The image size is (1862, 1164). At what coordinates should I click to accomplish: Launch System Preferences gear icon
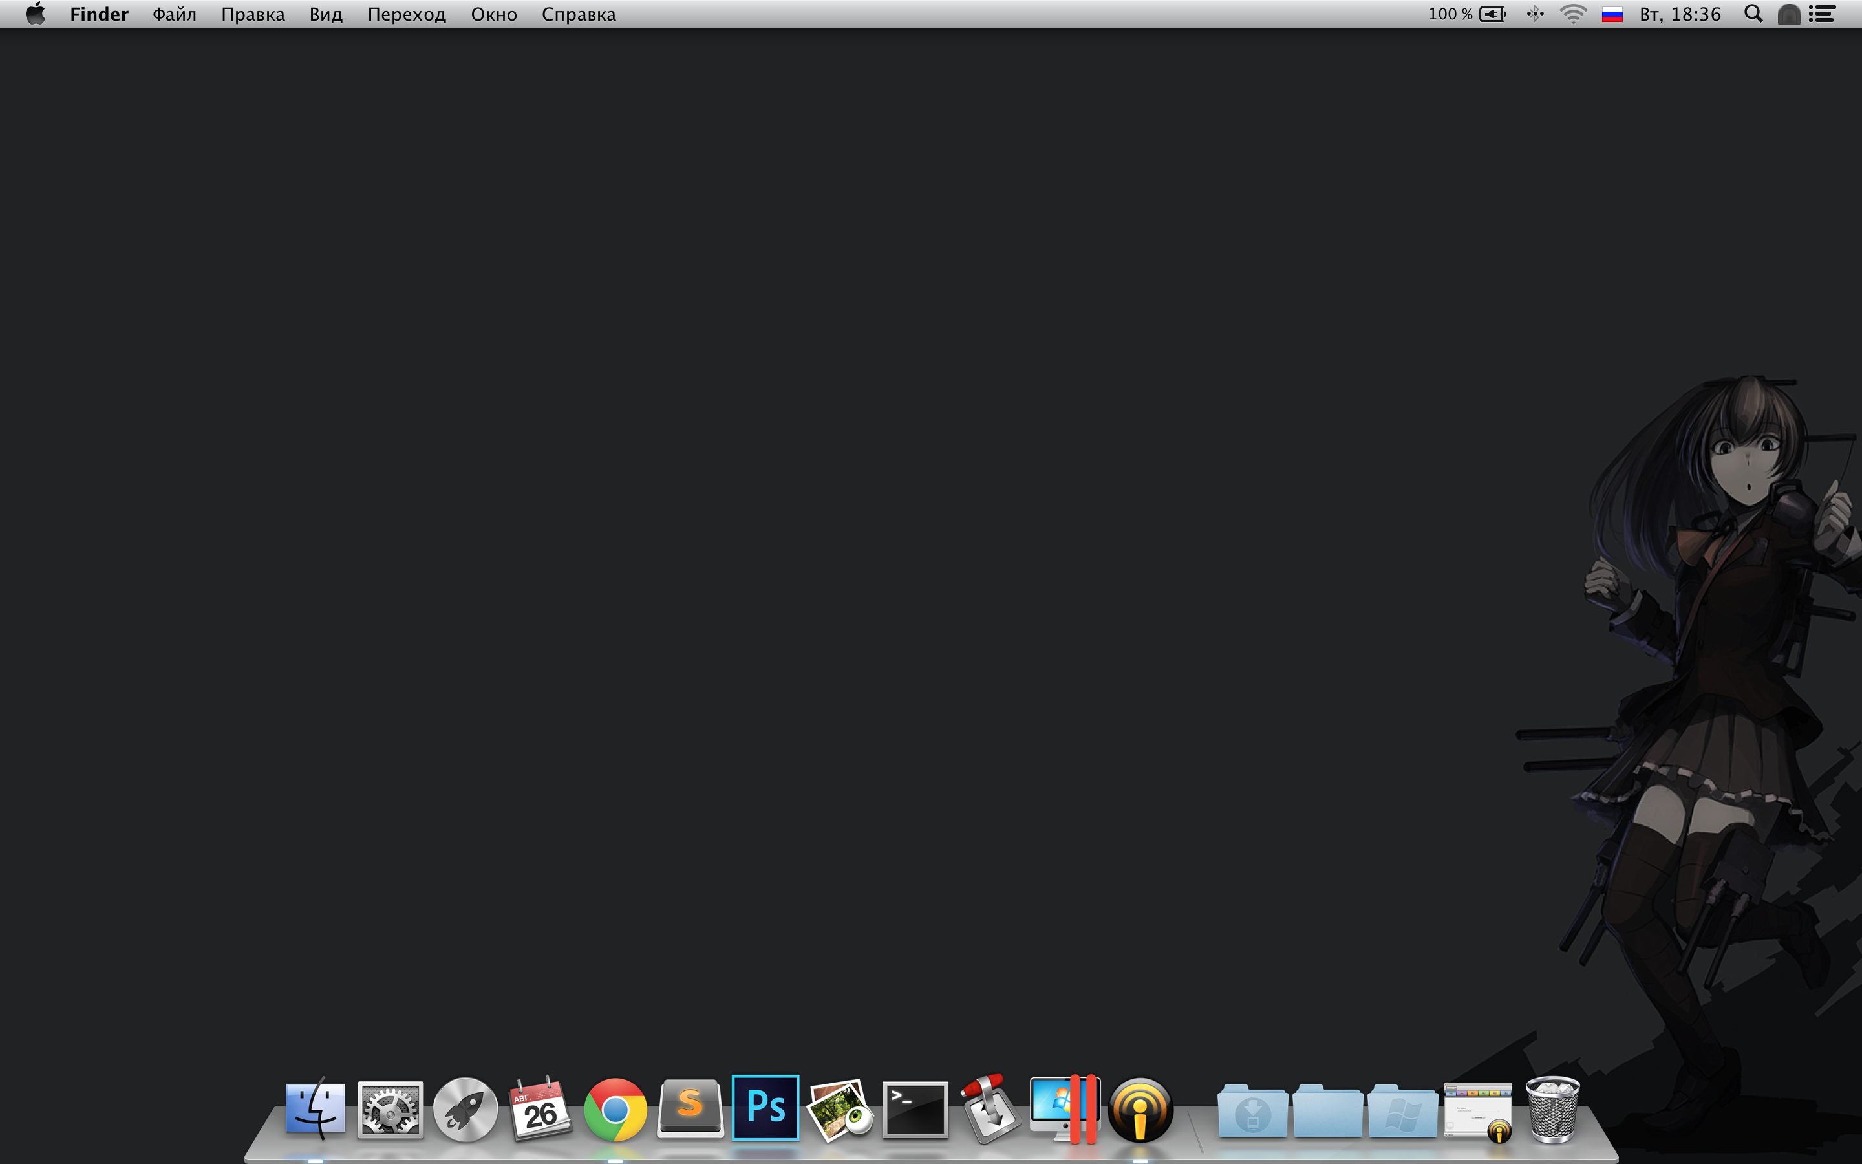390,1108
